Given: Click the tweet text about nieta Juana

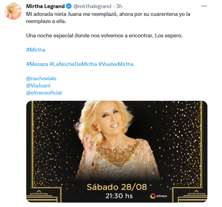Looking at the screenshot, I should click(x=108, y=18).
